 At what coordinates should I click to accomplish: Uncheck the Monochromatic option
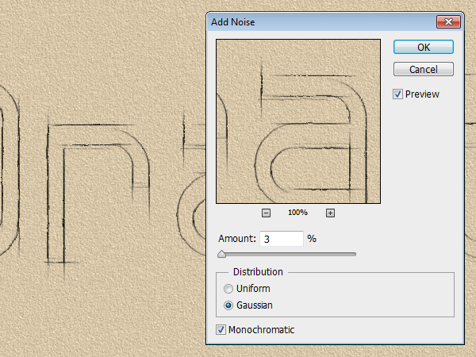[x=221, y=329]
